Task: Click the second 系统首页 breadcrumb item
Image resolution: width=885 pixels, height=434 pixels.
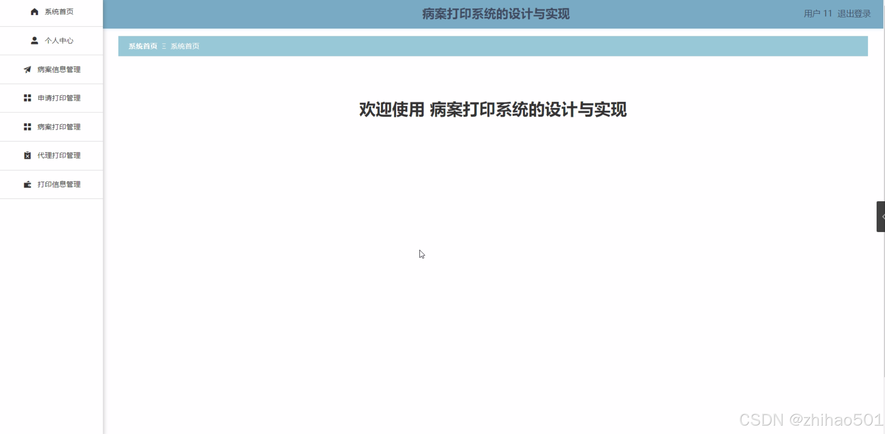Action: click(x=185, y=46)
